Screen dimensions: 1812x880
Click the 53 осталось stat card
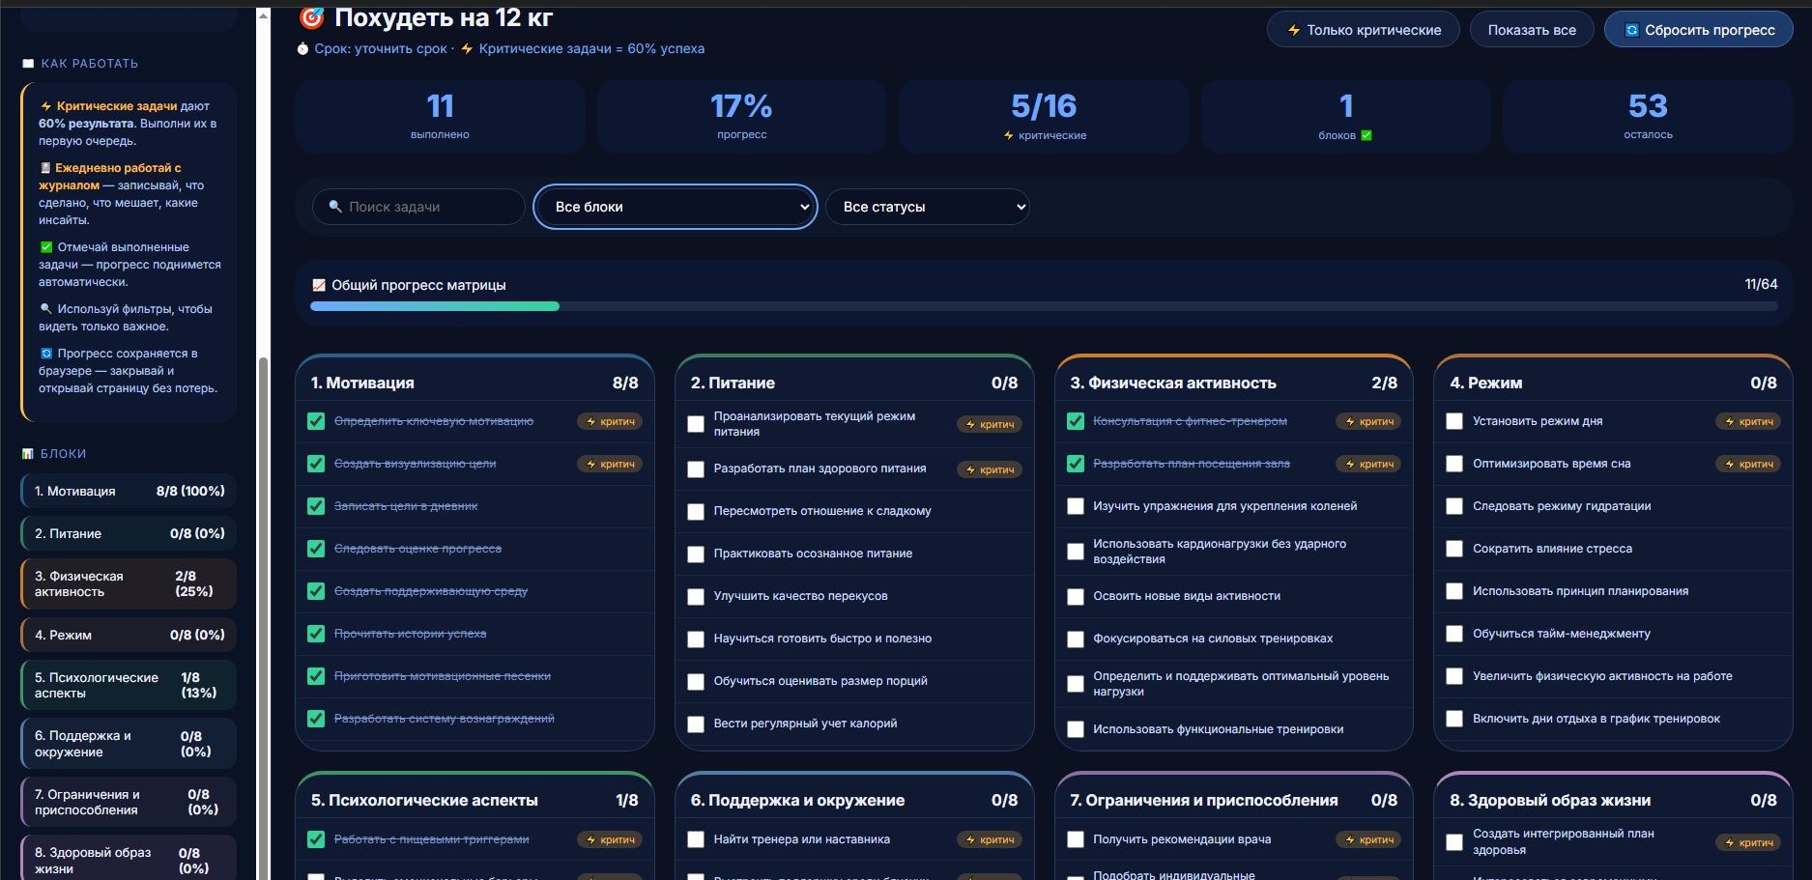(1648, 117)
